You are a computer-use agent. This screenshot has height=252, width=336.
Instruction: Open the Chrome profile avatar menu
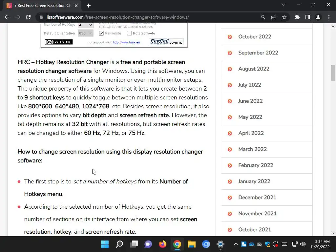tap(318, 17)
